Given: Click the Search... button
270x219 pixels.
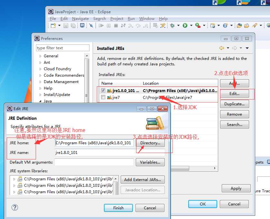Looking at the screenshot, I should tap(234, 124).
